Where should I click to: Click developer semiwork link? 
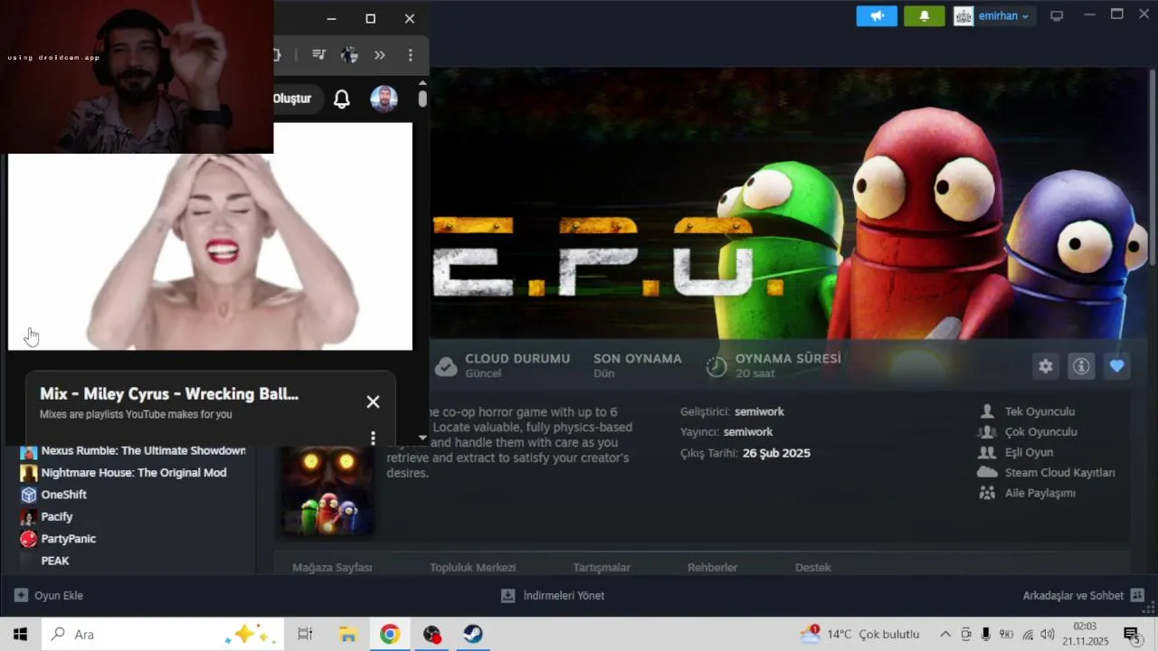pos(759,411)
